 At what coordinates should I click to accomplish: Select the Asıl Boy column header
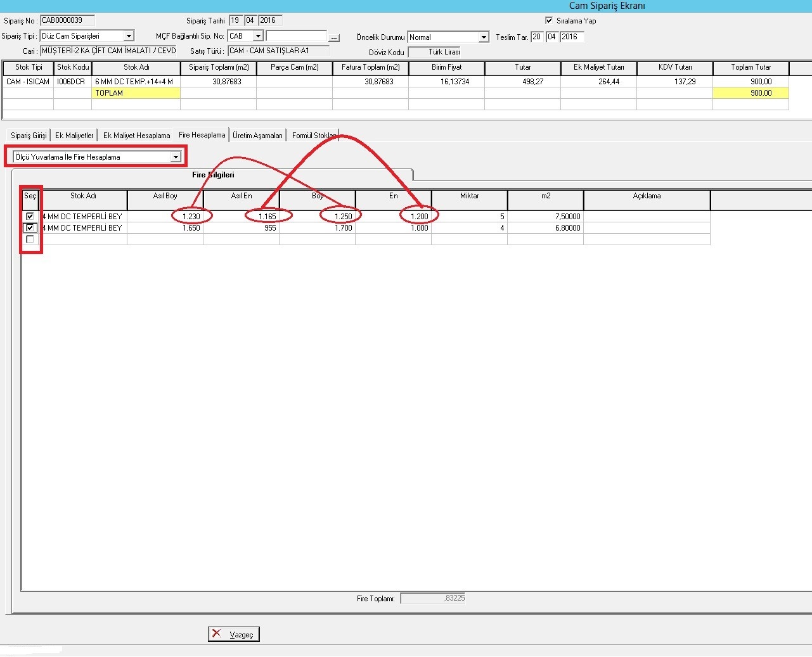165,196
